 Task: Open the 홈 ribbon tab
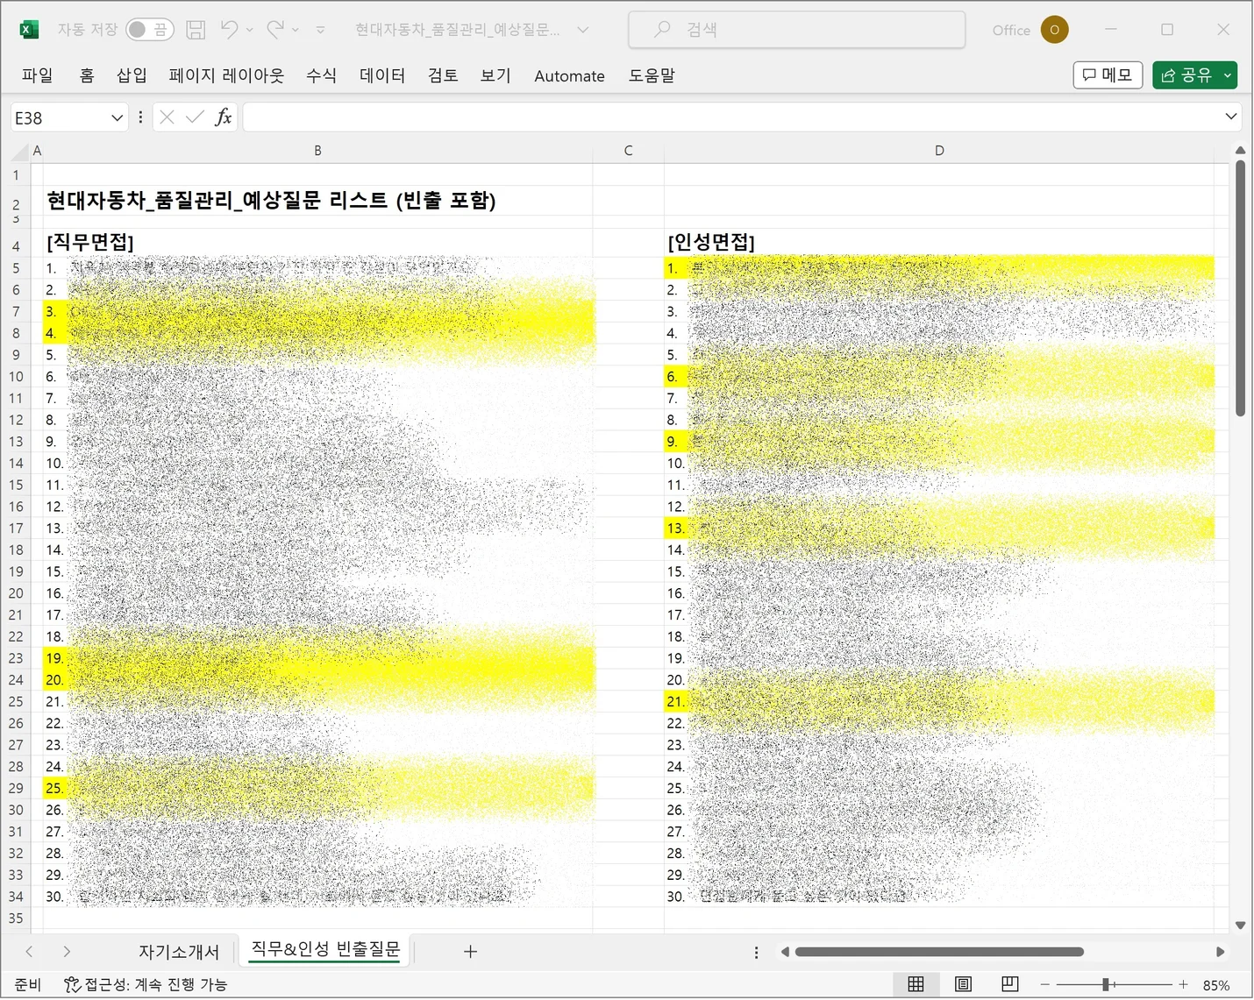click(87, 75)
